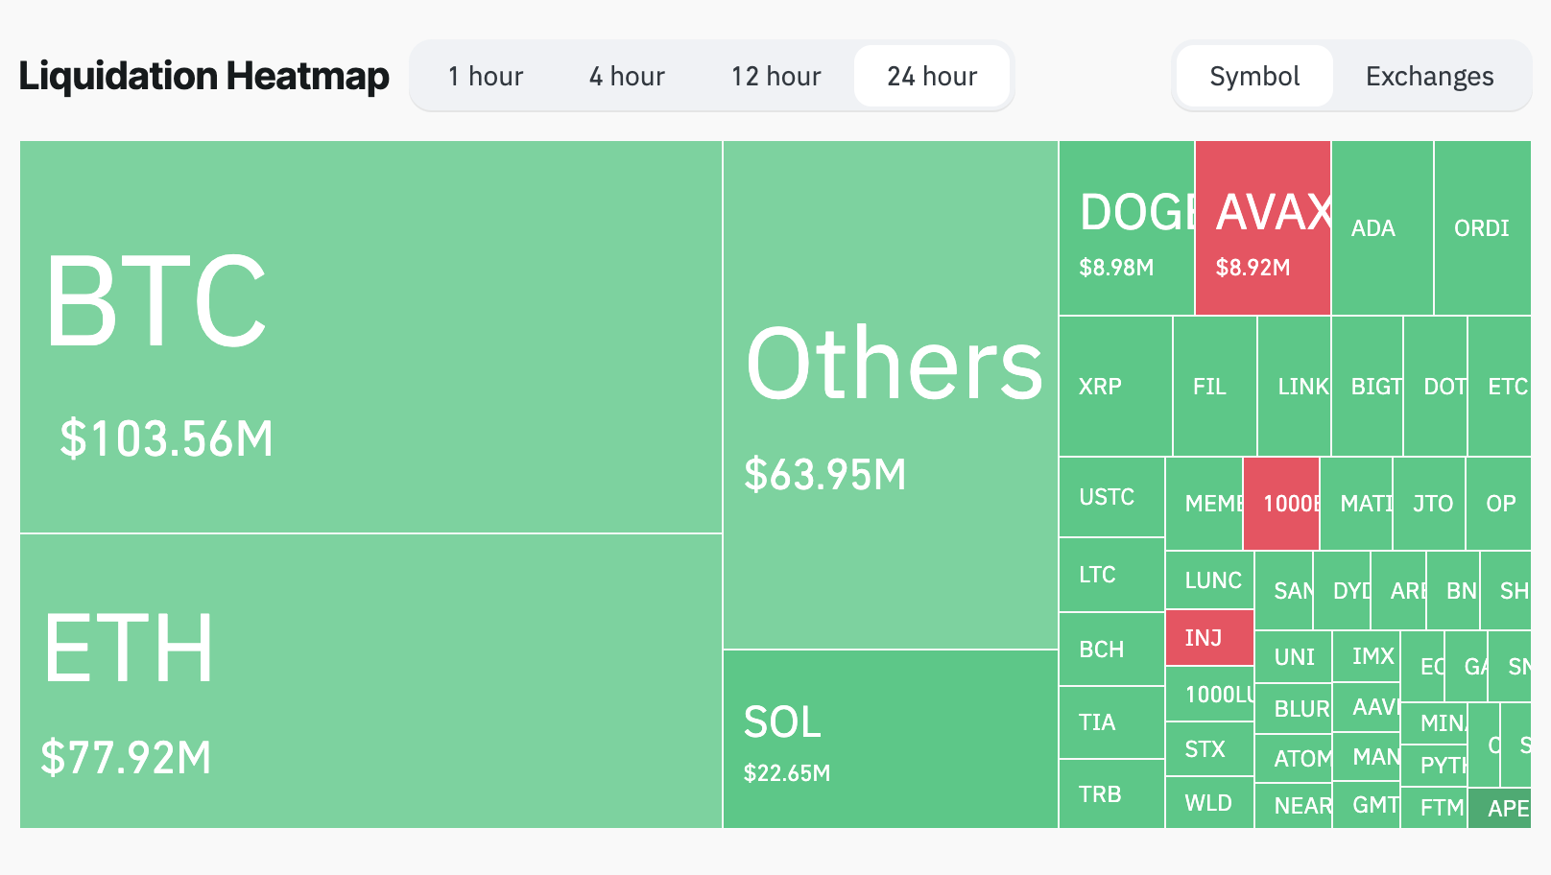Select the PYTH heatmap tile
Image resolution: width=1551 pixels, height=875 pixels.
pyautogui.click(x=1435, y=765)
